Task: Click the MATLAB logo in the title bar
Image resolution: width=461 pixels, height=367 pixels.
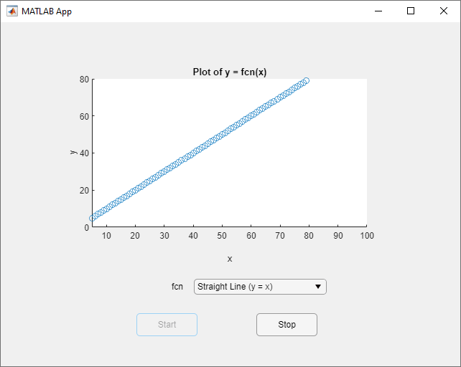Action: tap(12, 11)
